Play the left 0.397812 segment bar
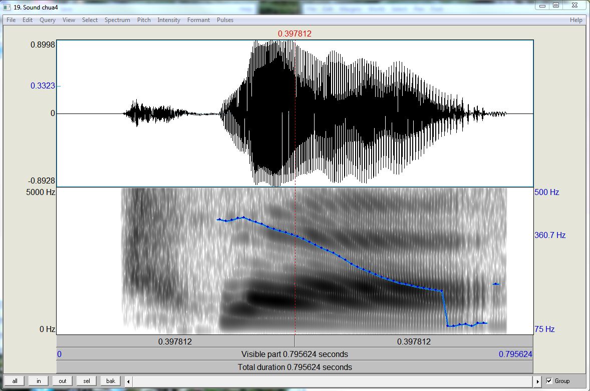The width and height of the screenshot is (590, 391). 175,341
